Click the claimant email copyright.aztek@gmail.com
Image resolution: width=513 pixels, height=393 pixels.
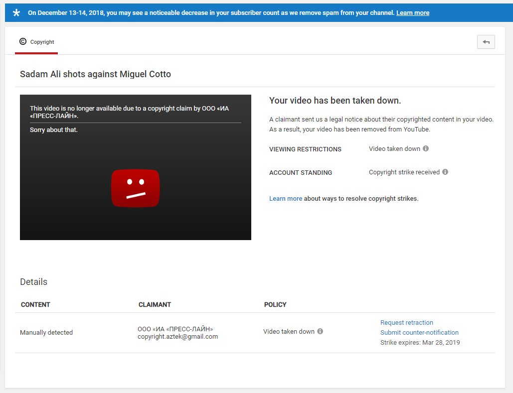(x=177, y=337)
